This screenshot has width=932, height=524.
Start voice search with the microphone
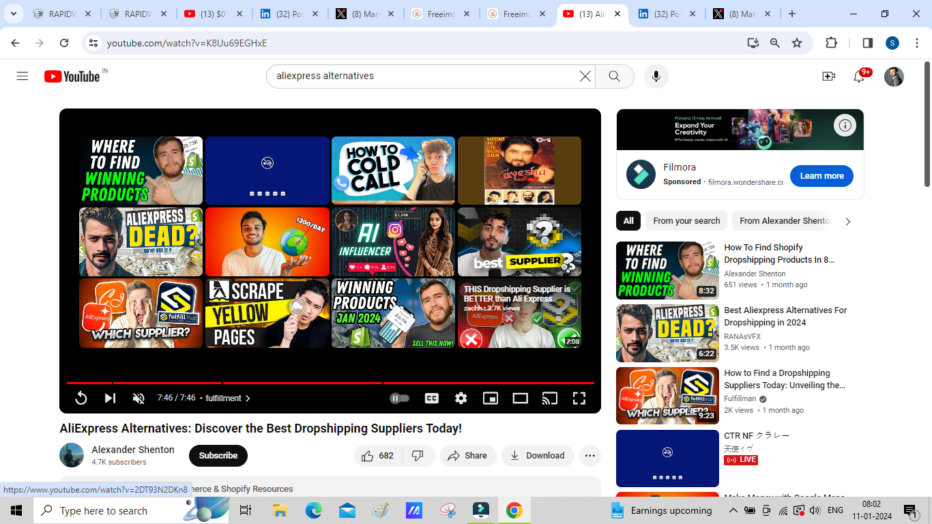656,76
